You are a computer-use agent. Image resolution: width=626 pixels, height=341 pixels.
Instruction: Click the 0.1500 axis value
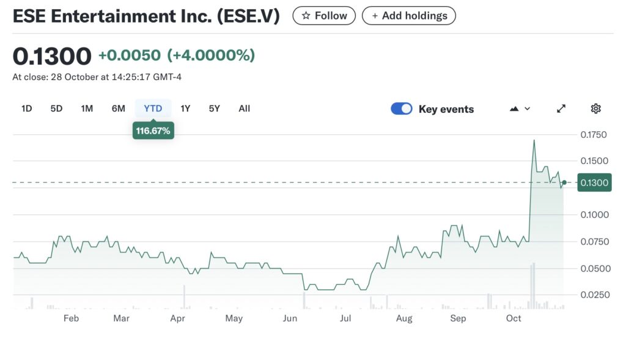[594, 161]
